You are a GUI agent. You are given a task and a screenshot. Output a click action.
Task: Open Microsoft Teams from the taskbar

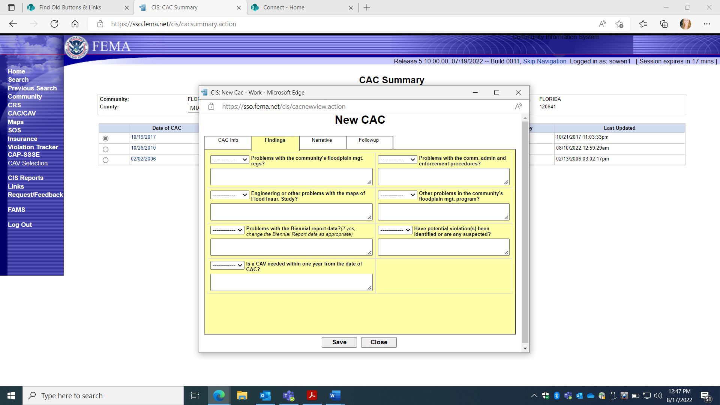click(x=288, y=396)
